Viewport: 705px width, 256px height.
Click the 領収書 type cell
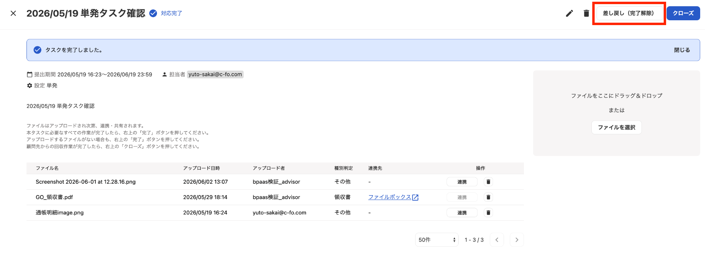pyautogui.click(x=343, y=197)
